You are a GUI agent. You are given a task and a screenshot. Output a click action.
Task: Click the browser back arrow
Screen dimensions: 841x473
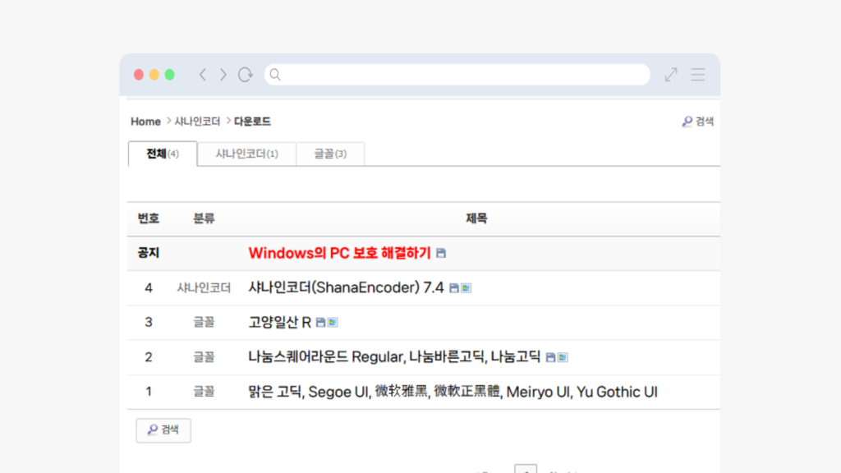point(203,75)
